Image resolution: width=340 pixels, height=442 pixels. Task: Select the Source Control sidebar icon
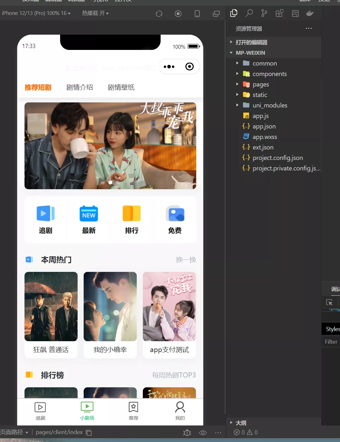pos(264,13)
